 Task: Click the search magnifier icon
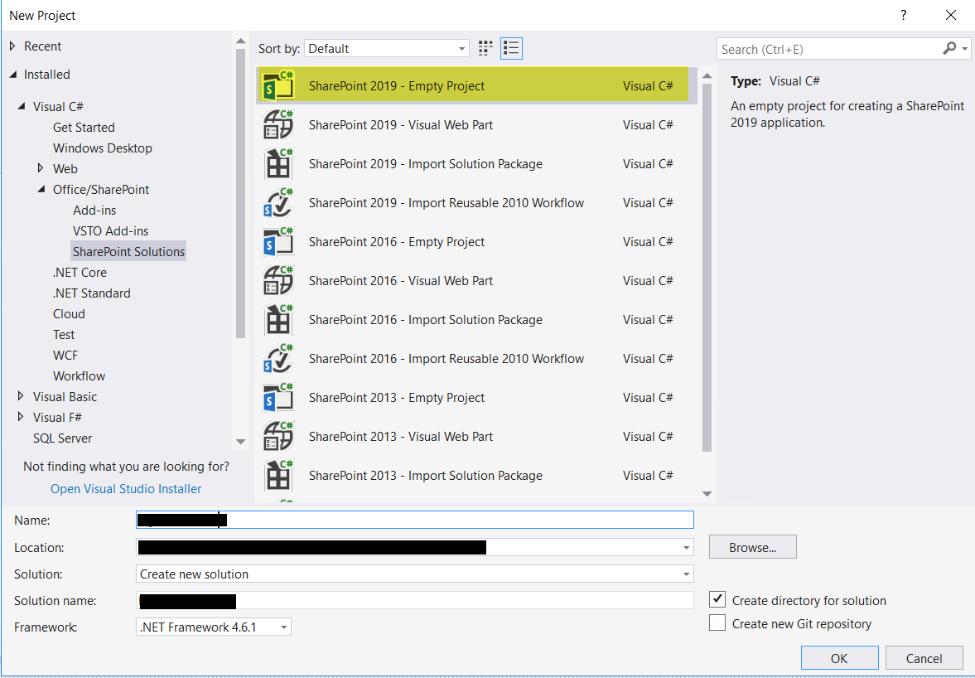pyautogui.click(x=948, y=49)
